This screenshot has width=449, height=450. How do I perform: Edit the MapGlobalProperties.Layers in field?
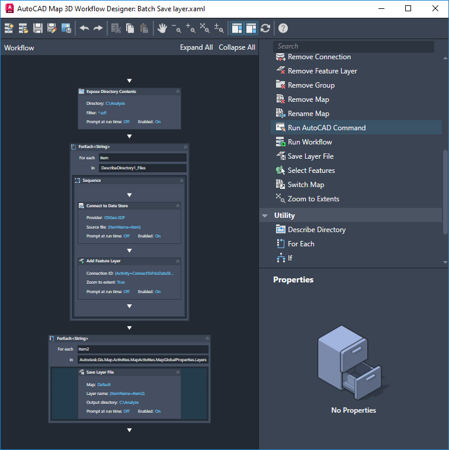pos(143,359)
